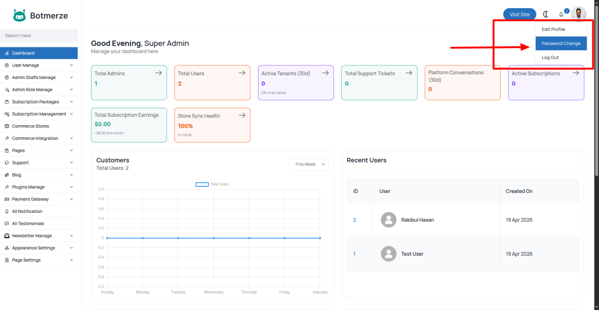
Task: Open arrow icon on Total Admins card
Action: coord(158,73)
